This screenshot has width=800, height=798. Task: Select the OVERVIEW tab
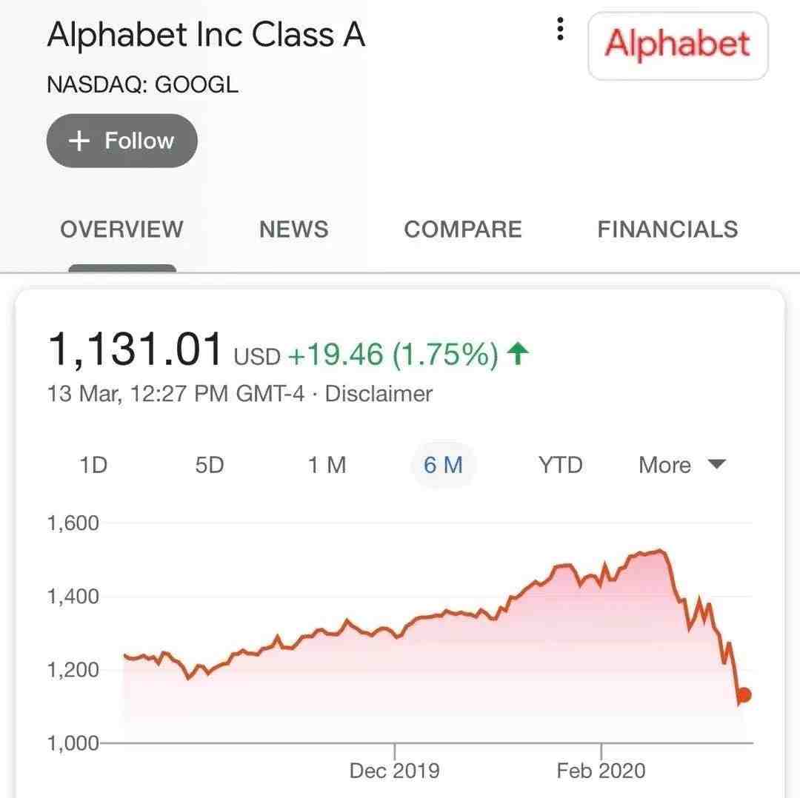pos(122,229)
